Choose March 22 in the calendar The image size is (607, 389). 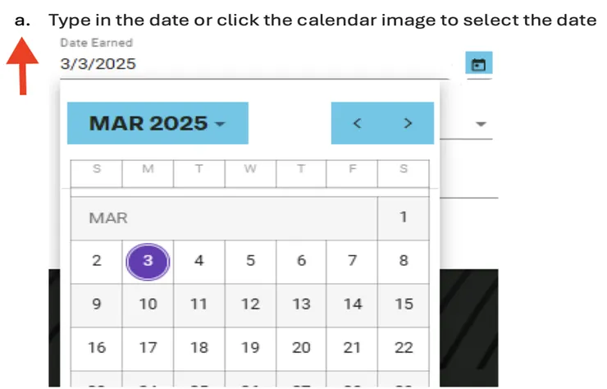point(403,347)
